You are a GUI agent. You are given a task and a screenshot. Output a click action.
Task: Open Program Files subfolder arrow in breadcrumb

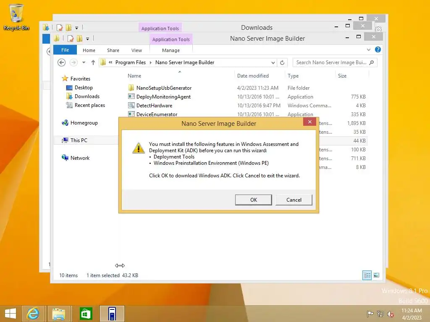tap(151, 62)
